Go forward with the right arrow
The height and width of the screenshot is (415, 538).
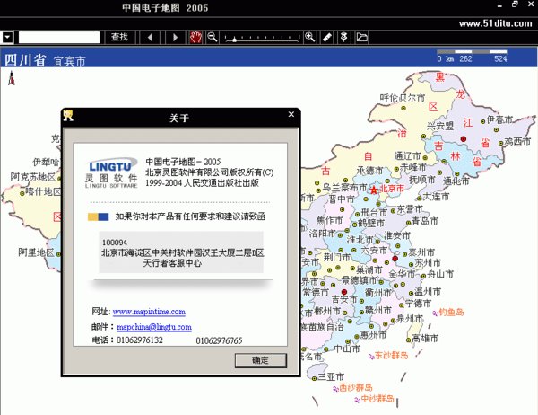[x=176, y=37]
